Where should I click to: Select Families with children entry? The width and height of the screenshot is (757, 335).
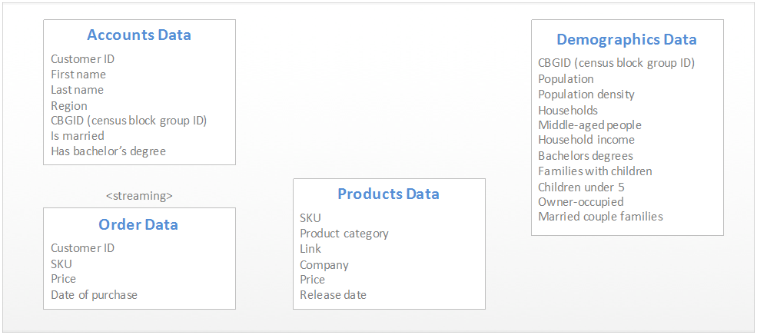point(596,171)
